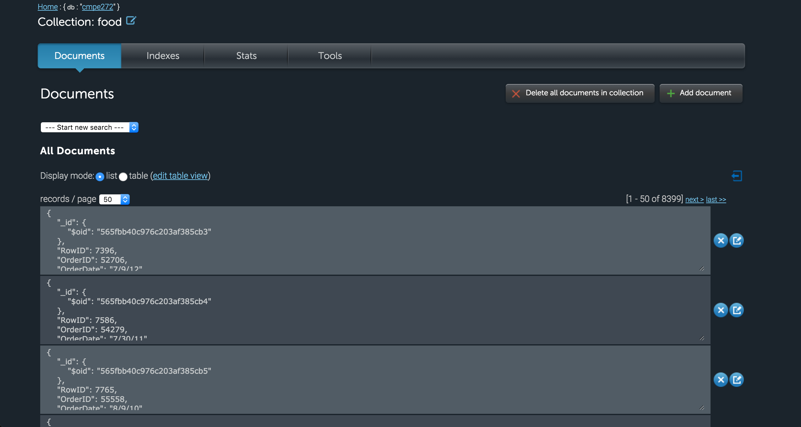
Task: Delete the document ending in 385cb5
Action: tap(721, 380)
